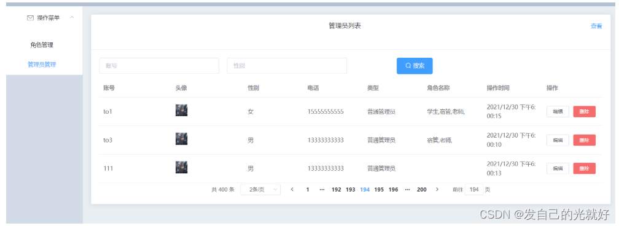Click account name to1 cell
619x226 pixels.
[x=108, y=112]
